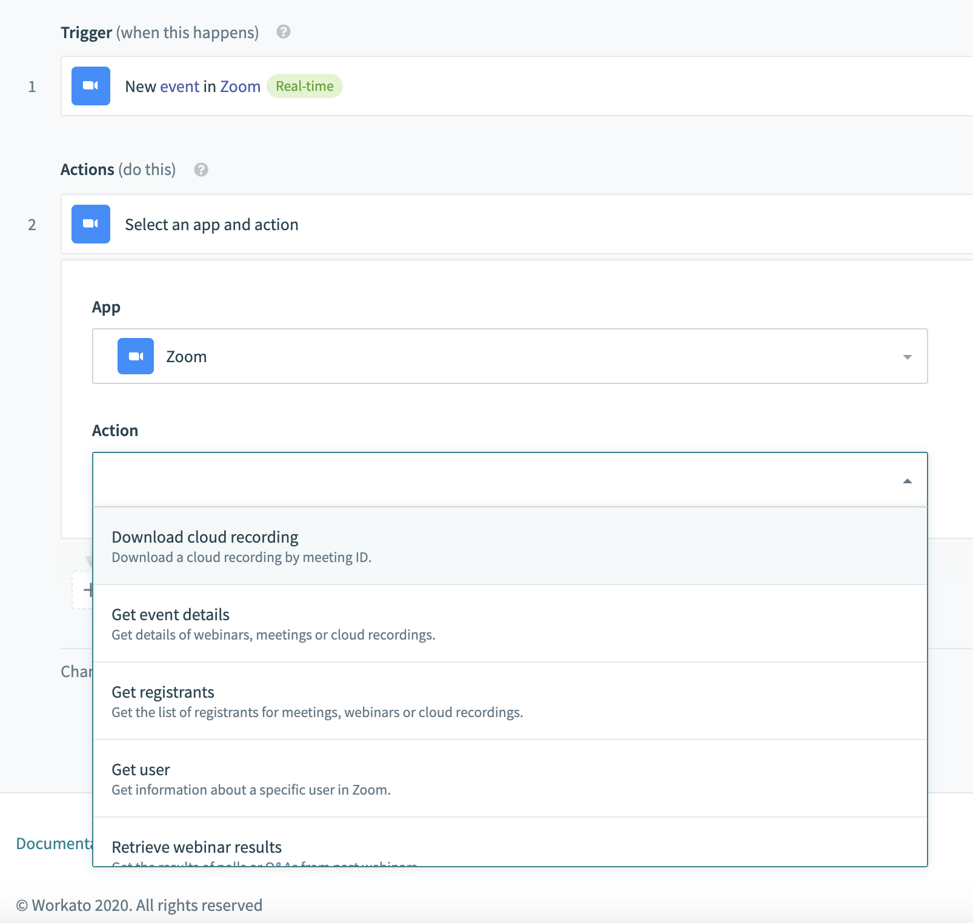
Task: Open the 'Select an app and action' step
Action: pos(517,224)
